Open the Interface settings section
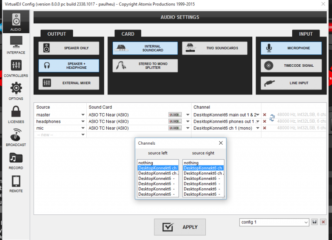Screen dimensions: 332x240 (16, 45)
